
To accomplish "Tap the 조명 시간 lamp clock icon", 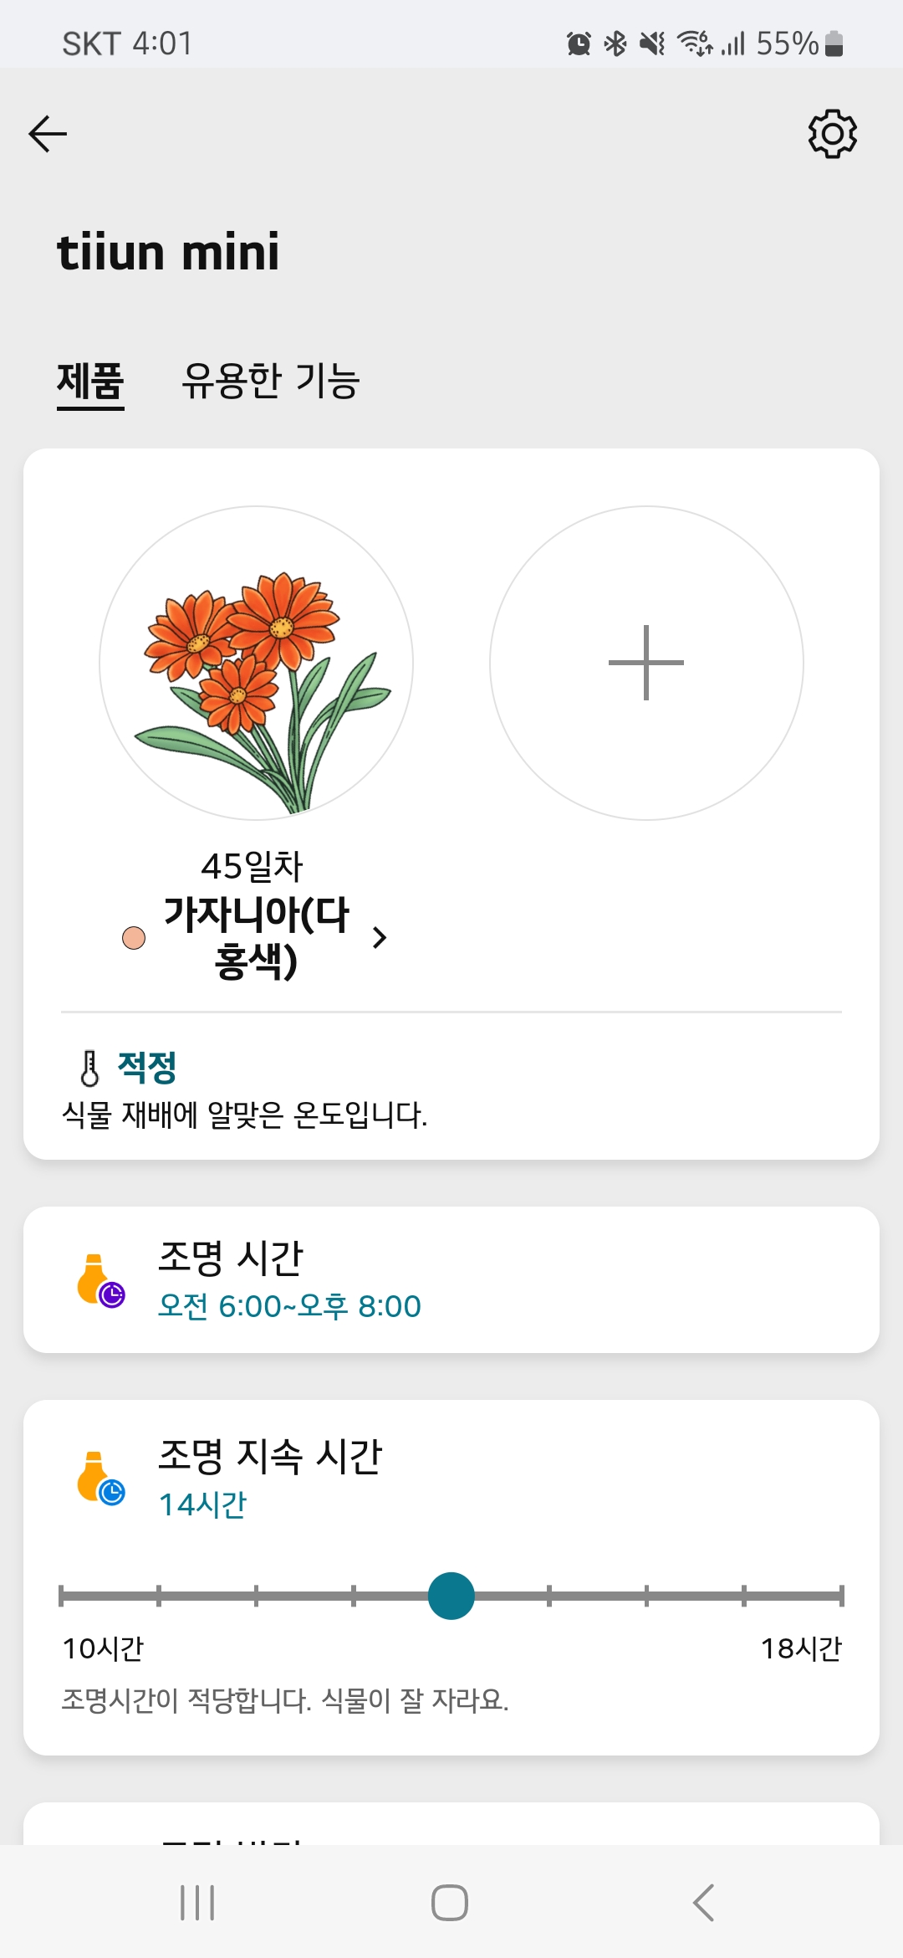I will click(100, 1281).
